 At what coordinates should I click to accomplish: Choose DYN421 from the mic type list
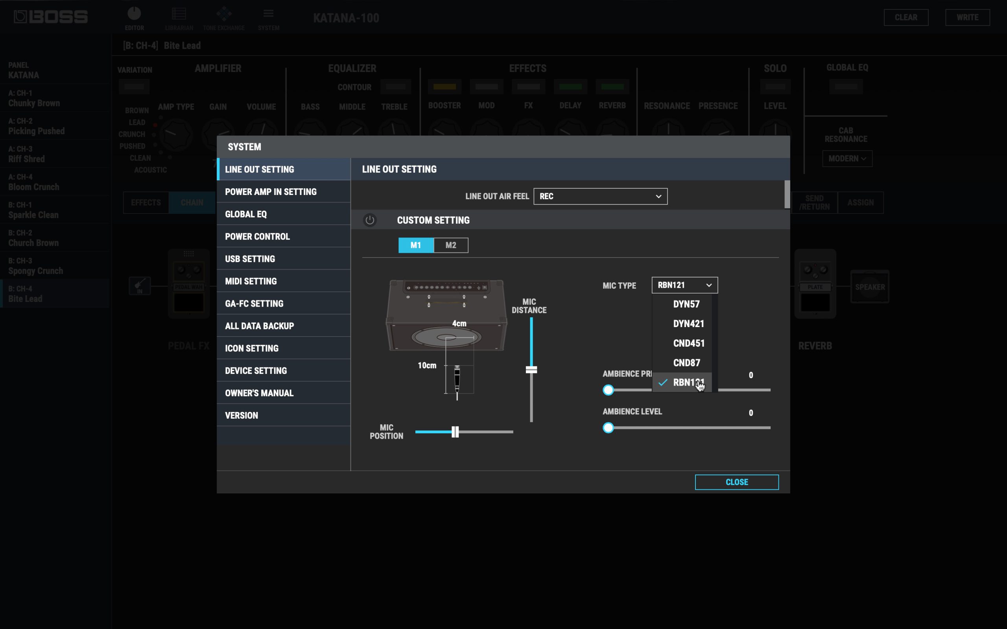(x=682, y=324)
